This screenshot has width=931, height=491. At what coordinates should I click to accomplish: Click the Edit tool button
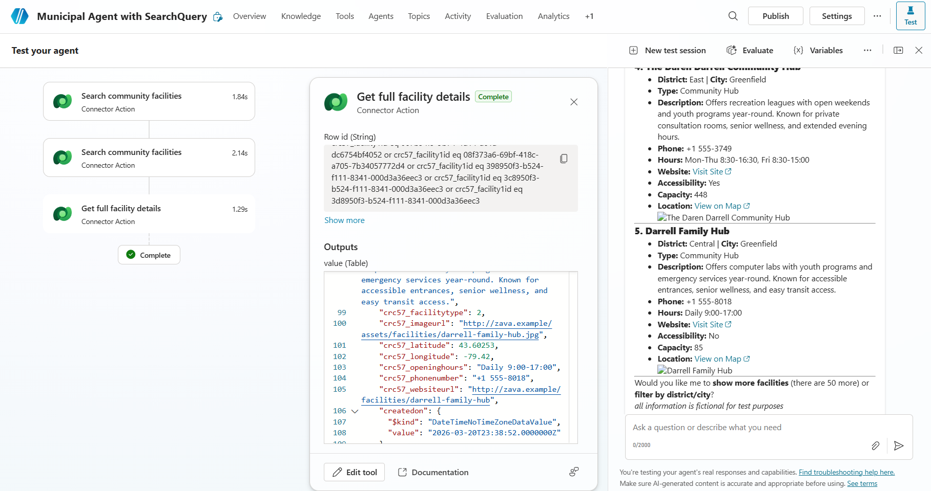click(355, 472)
